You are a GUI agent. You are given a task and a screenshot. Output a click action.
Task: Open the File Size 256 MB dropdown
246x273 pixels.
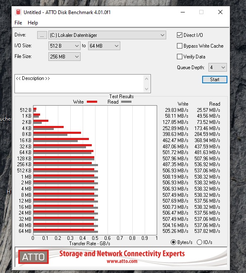tap(64, 57)
